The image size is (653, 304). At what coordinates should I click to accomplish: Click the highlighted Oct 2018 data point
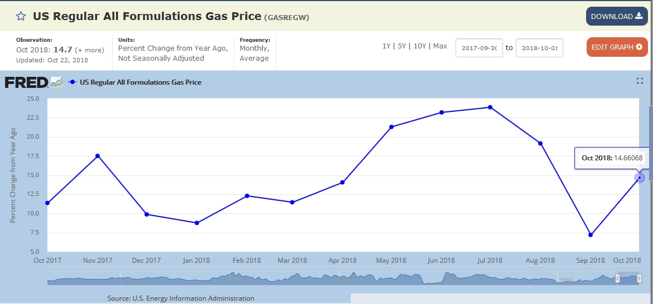tap(640, 178)
